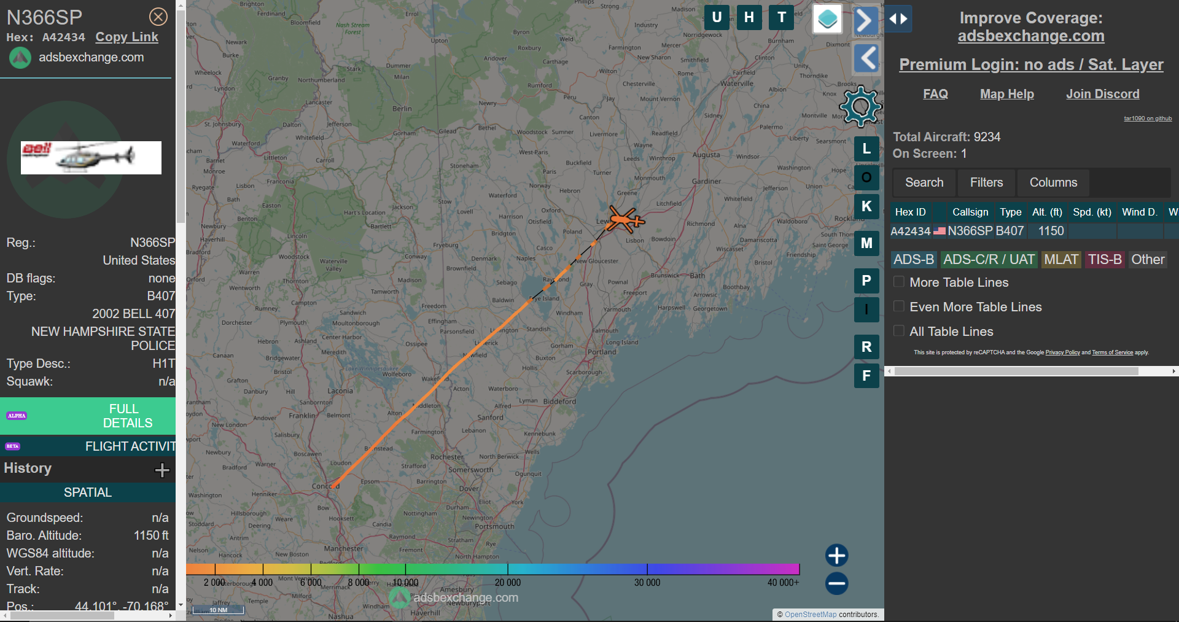Click the H map button
The image size is (1179, 622).
tap(749, 17)
